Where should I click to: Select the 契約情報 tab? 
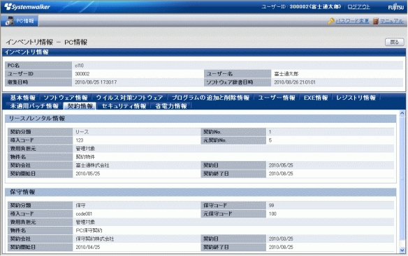[x=80, y=106]
